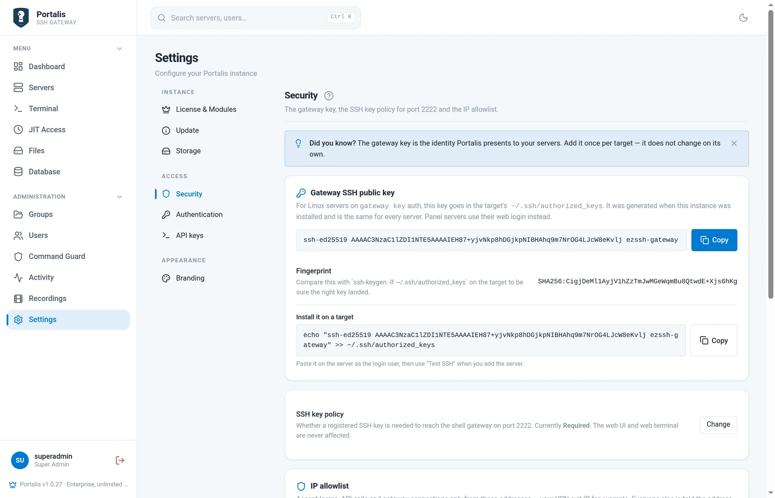
Task: Click the Command Guard shield icon
Action: click(18, 257)
